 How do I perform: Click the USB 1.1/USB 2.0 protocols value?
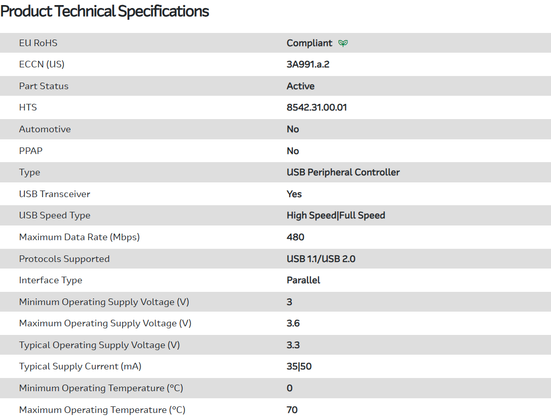(321, 259)
